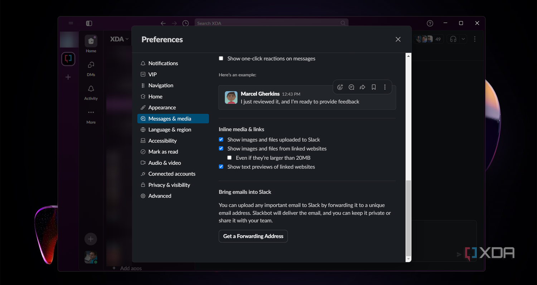Click the lock icon beside Privacy & visibility
This screenshot has height=285, width=537.
click(x=143, y=185)
